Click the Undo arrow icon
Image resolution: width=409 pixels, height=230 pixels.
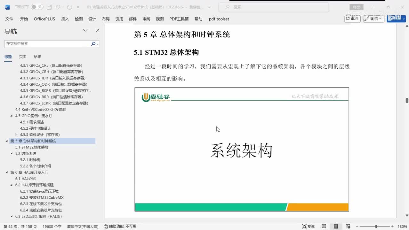tap(58, 7)
